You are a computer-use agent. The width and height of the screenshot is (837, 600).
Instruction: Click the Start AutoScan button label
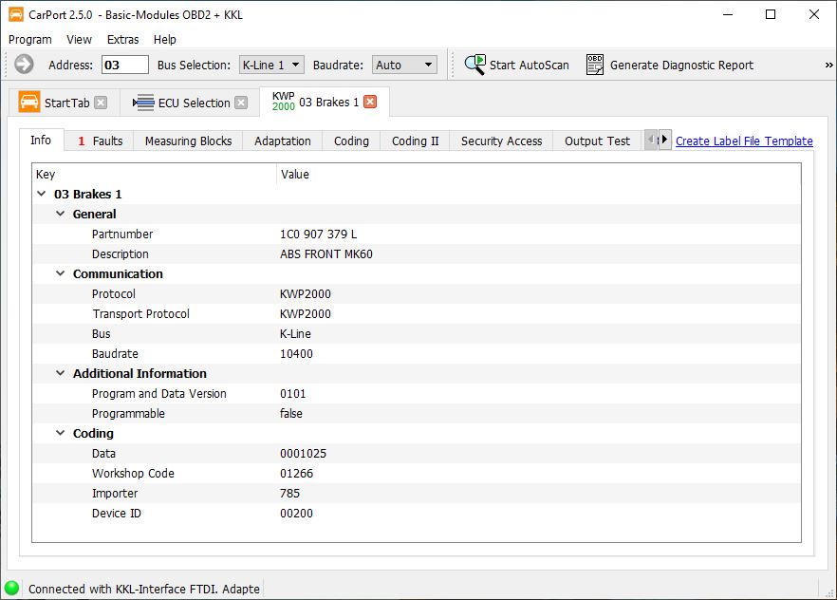coord(529,66)
